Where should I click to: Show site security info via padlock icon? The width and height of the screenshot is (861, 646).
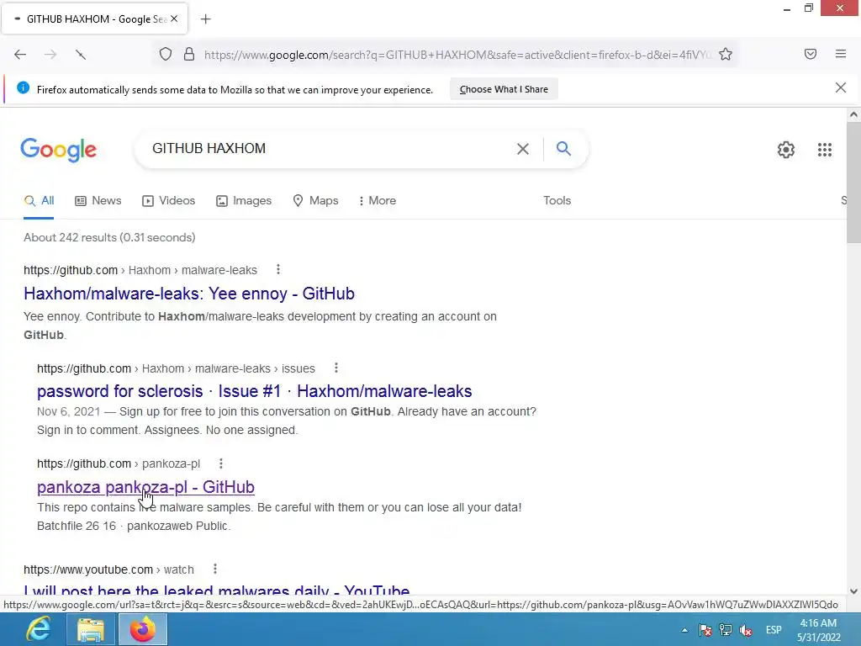click(189, 55)
